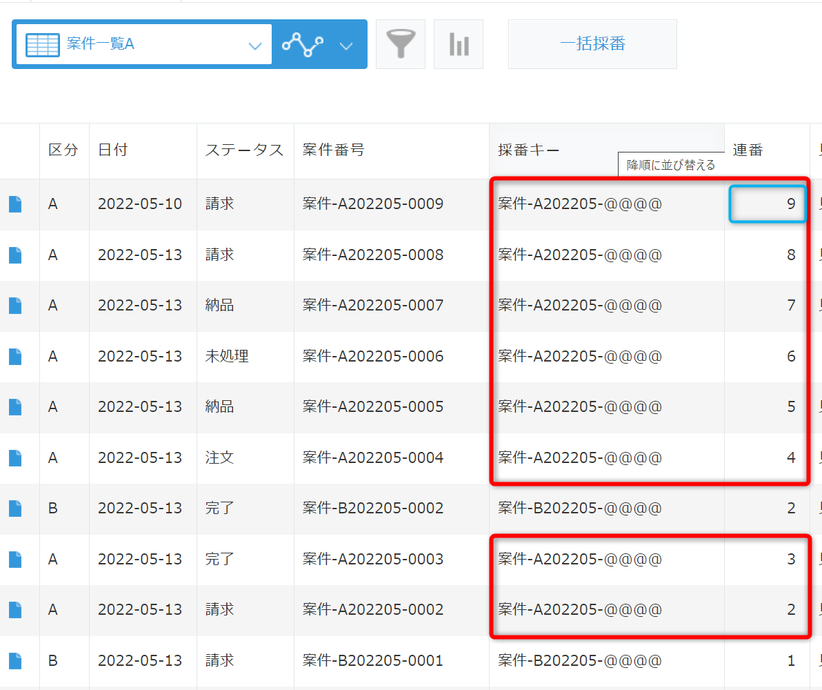Select the 連番 cell showing 4
The height and width of the screenshot is (690, 822).
click(x=768, y=458)
